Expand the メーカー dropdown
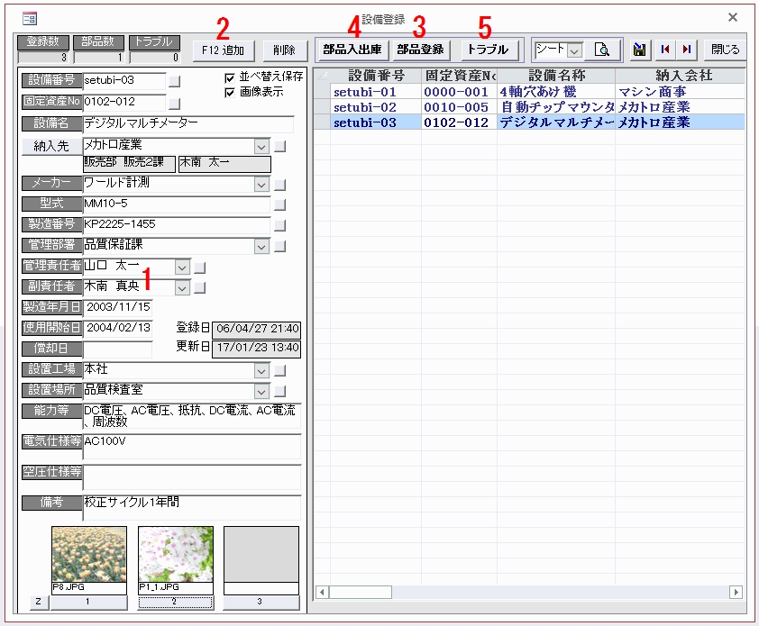The height and width of the screenshot is (626, 759). click(x=262, y=185)
